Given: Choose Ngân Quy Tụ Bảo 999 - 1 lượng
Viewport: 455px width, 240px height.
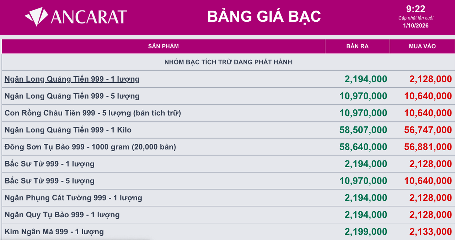Looking at the screenshot, I should pos(62,215).
